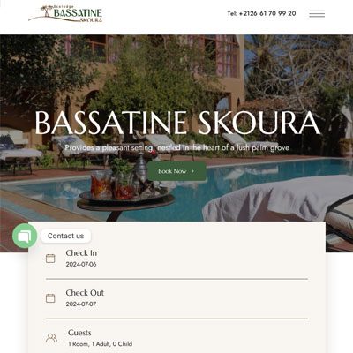Open the green chat bubble icon

(x=25, y=236)
